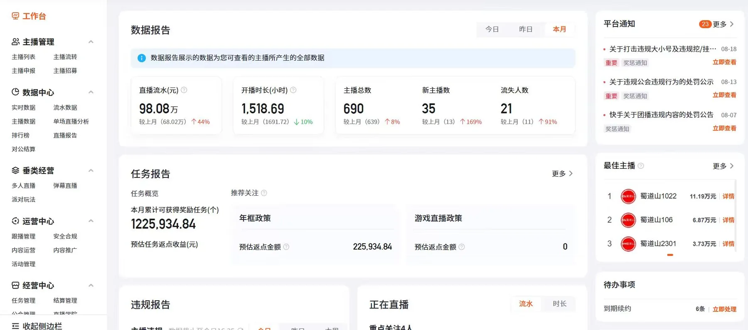
Task: Click the 垂类经营 layers icon
Action: 15,170
